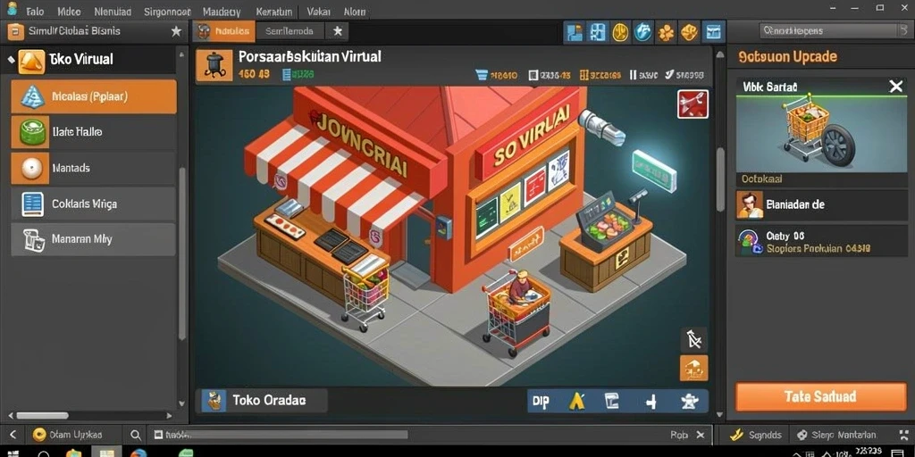915x457 pixels.
Task: Click the sidebar scroll-down arrow
Action: click(181, 403)
